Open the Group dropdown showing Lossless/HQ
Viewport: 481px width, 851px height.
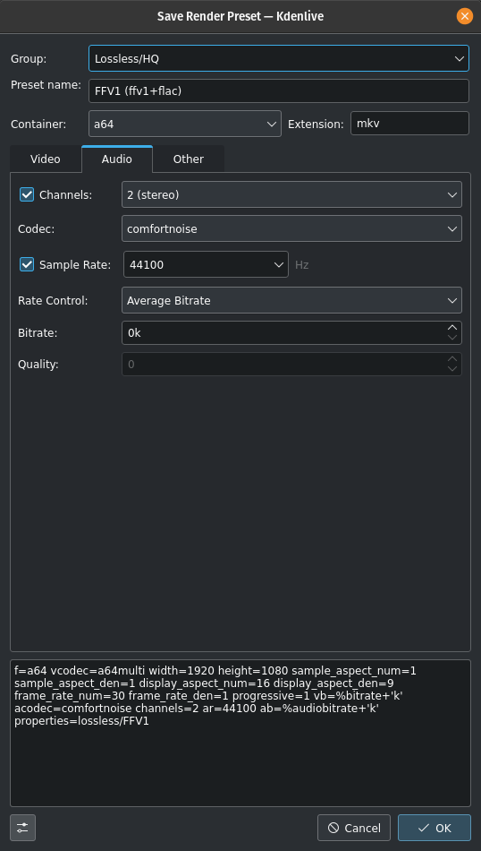279,58
